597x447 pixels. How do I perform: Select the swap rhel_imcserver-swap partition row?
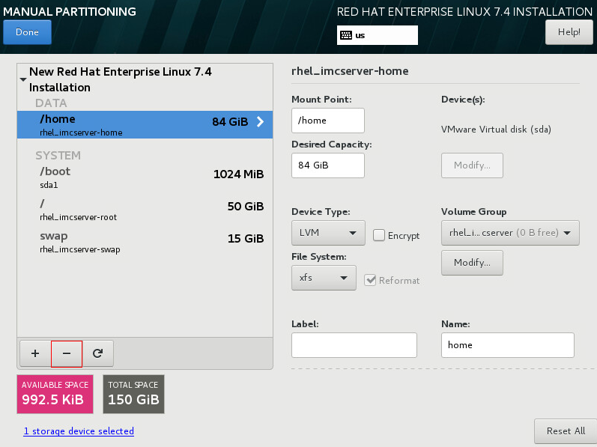point(145,243)
